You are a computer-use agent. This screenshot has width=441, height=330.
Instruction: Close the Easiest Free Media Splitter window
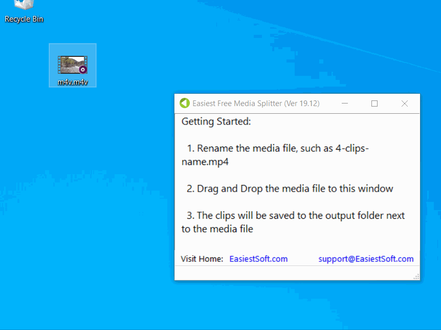[405, 104]
